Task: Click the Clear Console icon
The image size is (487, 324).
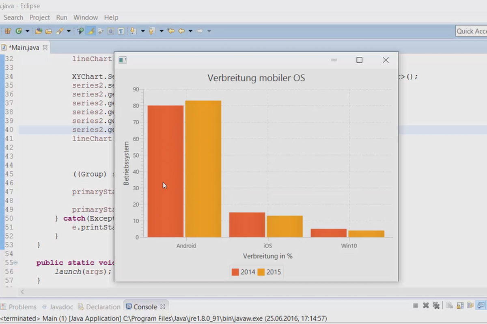Action: coord(450,306)
